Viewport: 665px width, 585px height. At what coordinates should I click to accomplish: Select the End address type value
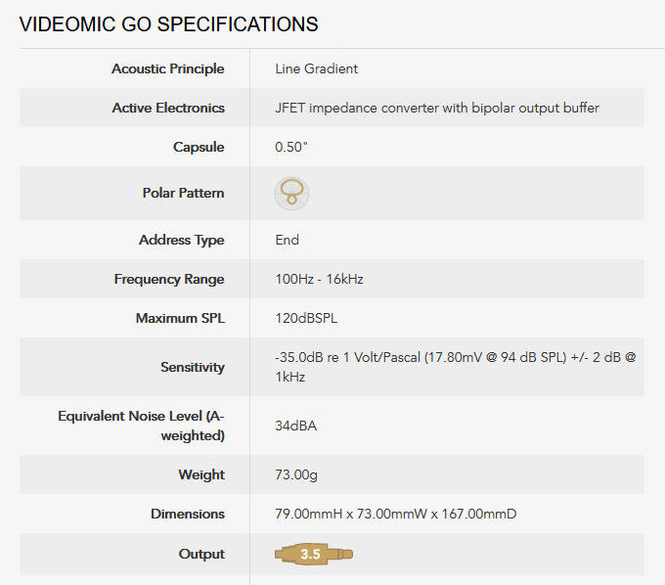[288, 240]
